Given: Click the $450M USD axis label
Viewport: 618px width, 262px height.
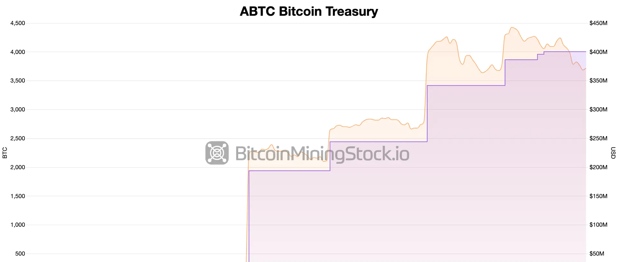Looking at the screenshot, I should [x=598, y=23].
